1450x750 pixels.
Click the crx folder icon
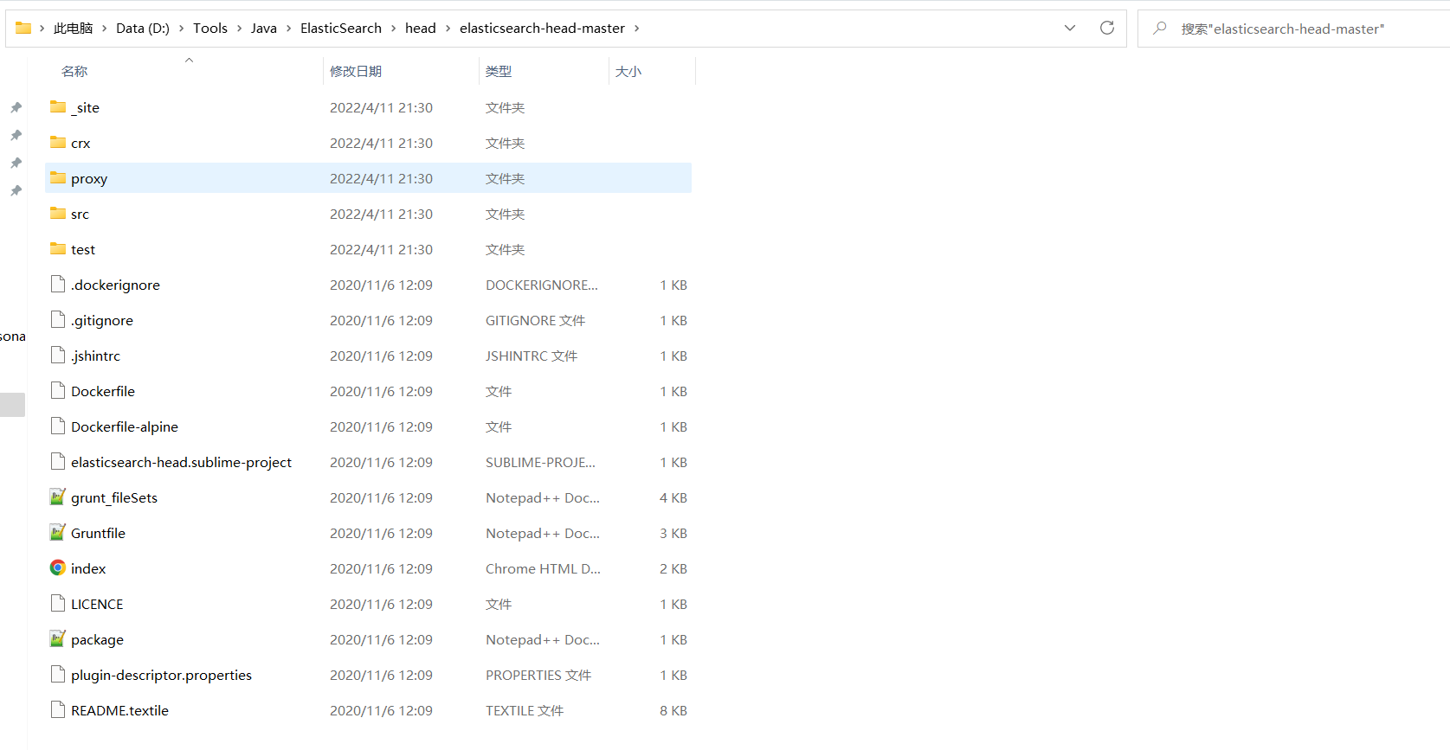58,143
